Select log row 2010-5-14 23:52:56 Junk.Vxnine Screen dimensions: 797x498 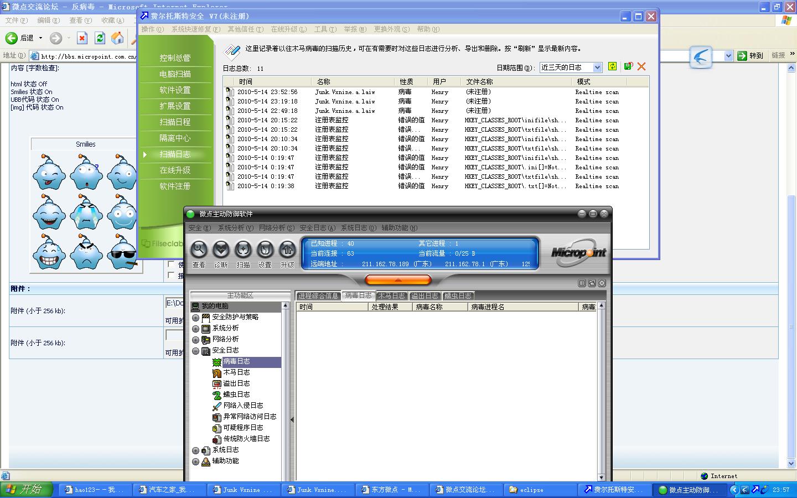coord(436,92)
